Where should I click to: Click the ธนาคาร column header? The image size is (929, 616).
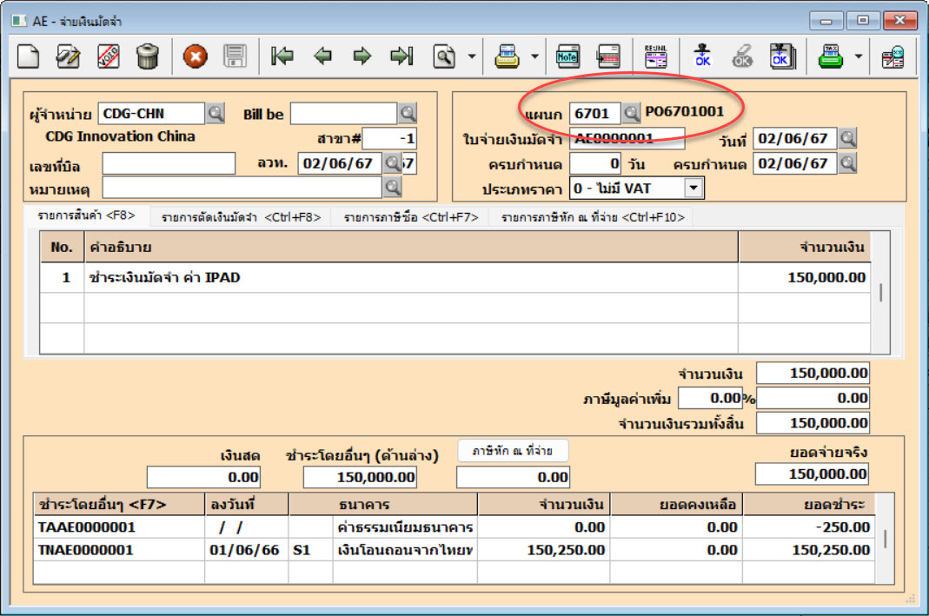(x=382, y=505)
